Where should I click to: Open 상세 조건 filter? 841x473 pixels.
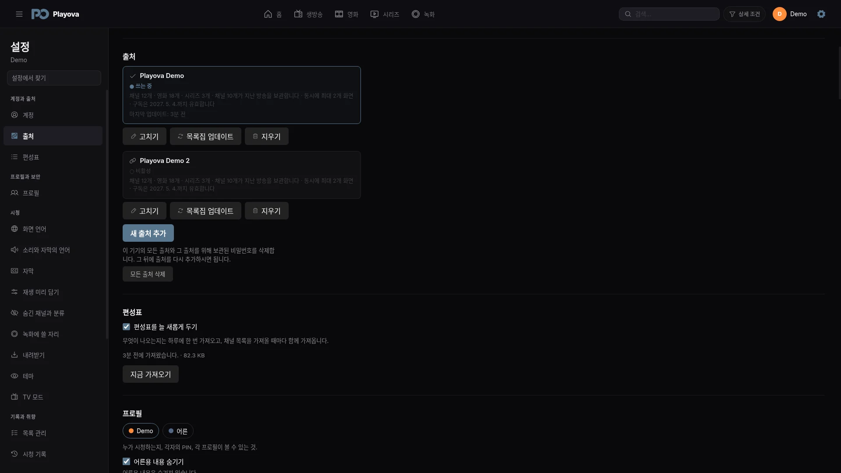click(x=745, y=14)
